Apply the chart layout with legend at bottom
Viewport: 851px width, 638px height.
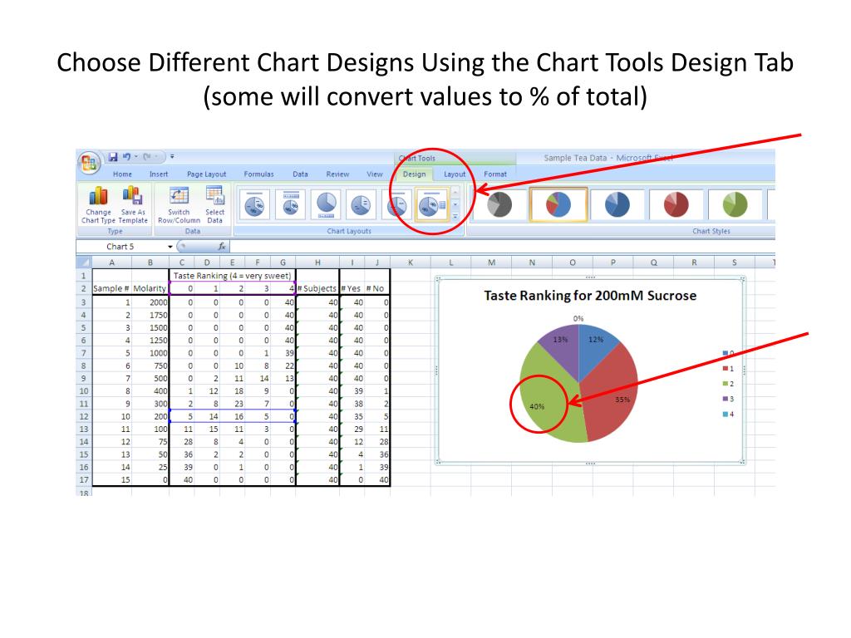326,204
